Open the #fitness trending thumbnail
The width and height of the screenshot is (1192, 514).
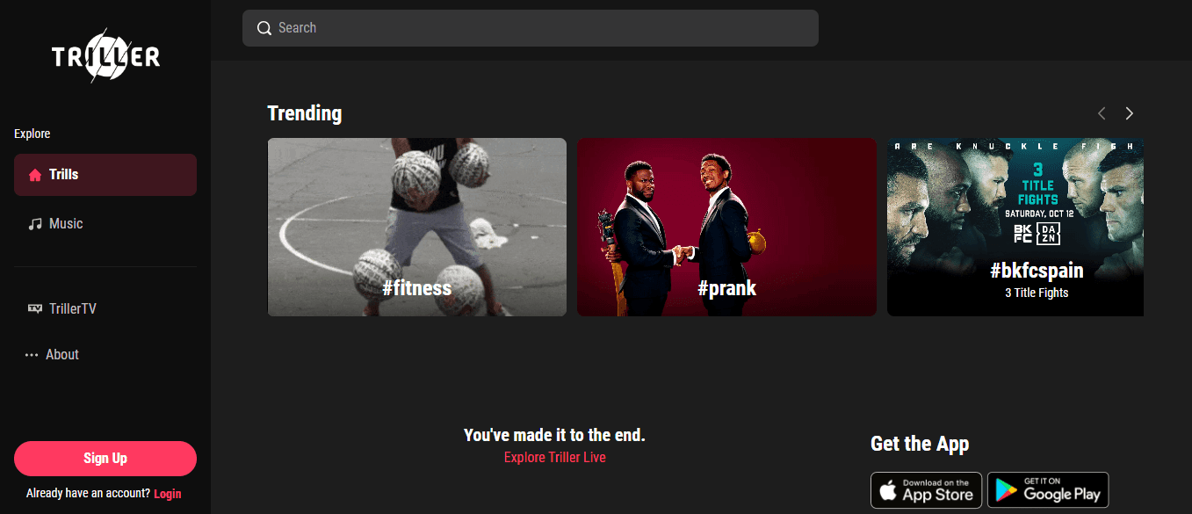click(x=417, y=227)
